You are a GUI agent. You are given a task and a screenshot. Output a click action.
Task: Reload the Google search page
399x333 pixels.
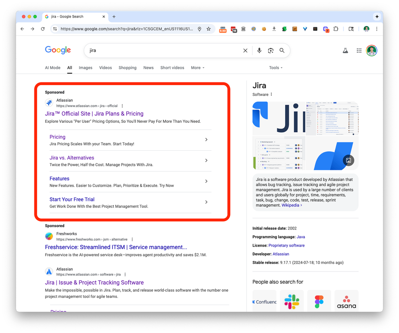click(43, 29)
